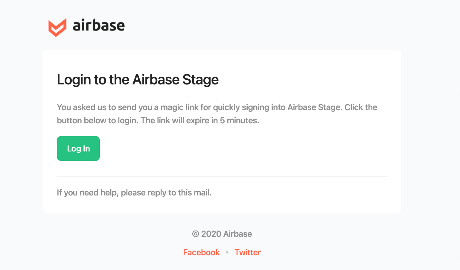Click the orange Airbase chevron logo icon
The height and width of the screenshot is (270, 460).
coord(57,28)
